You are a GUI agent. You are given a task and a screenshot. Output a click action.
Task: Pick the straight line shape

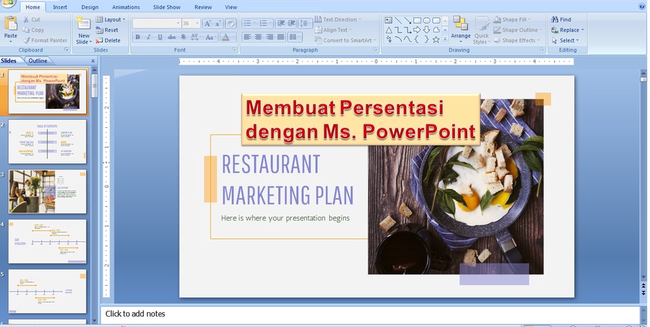pyautogui.click(x=398, y=20)
